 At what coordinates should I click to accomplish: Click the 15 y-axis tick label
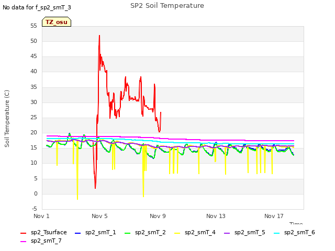[x=33, y=147]
